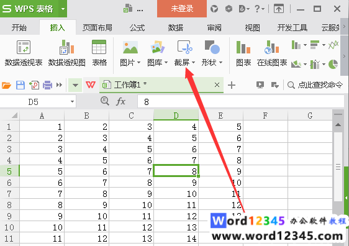Expand the 图库 dropdown arrow
Viewport: 349px width, 246px height.
click(166, 63)
